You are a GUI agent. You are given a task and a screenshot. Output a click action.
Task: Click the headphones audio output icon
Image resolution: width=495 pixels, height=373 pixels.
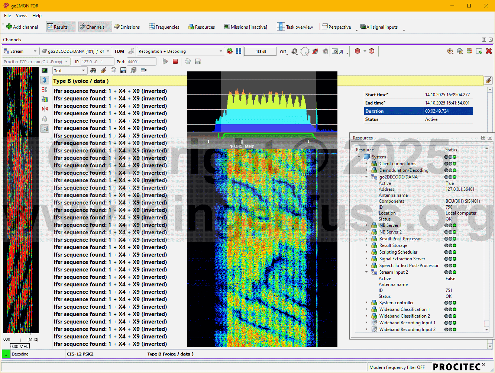tap(294, 51)
